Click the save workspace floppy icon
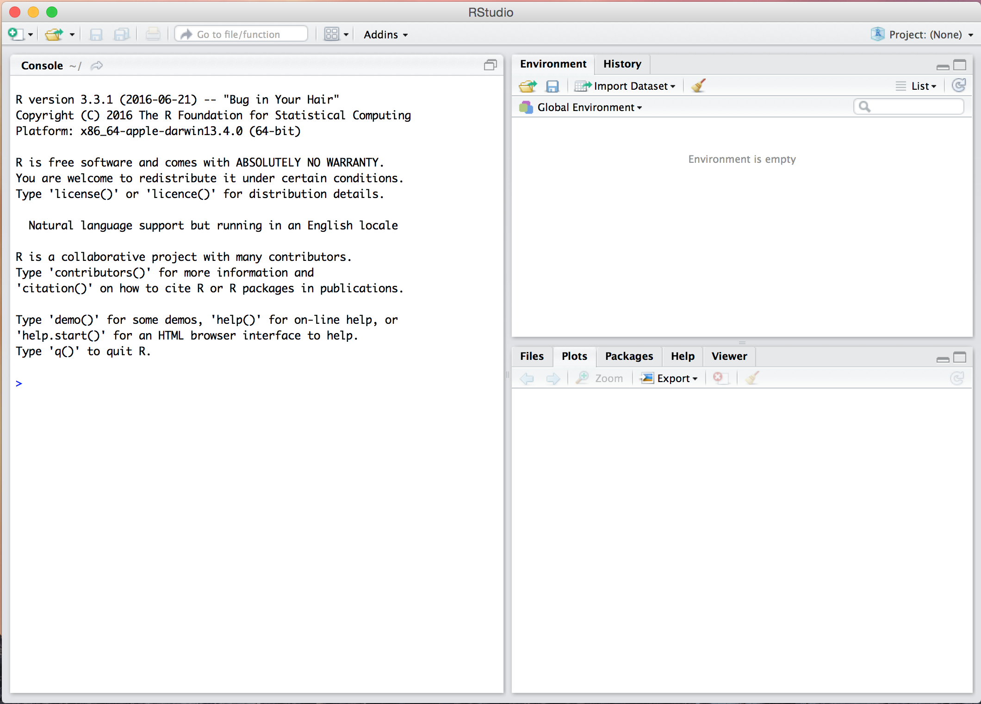 552,86
